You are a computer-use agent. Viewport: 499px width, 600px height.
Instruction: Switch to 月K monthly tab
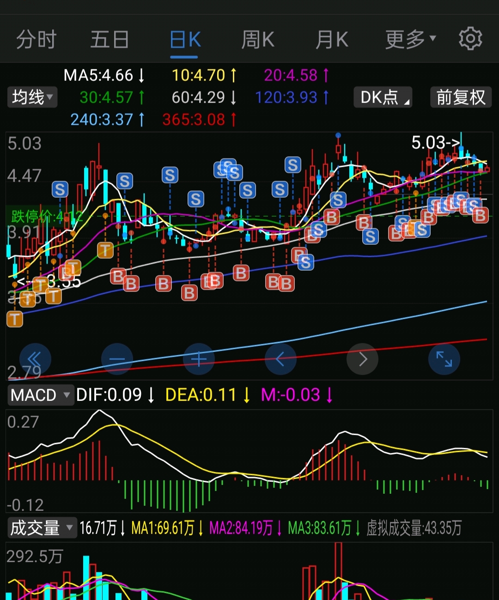click(x=332, y=40)
